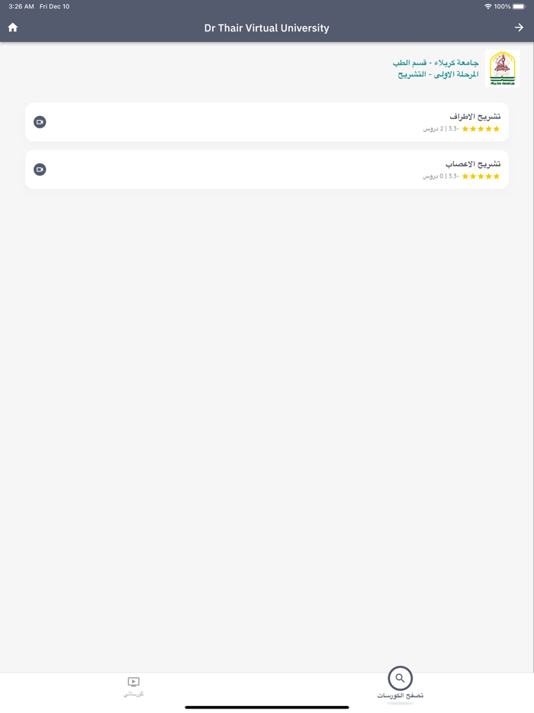The width and height of the screenshot is (534, 713).
Task: Tap the Dr Thair Virtual University title
Action: pos(266,28)
